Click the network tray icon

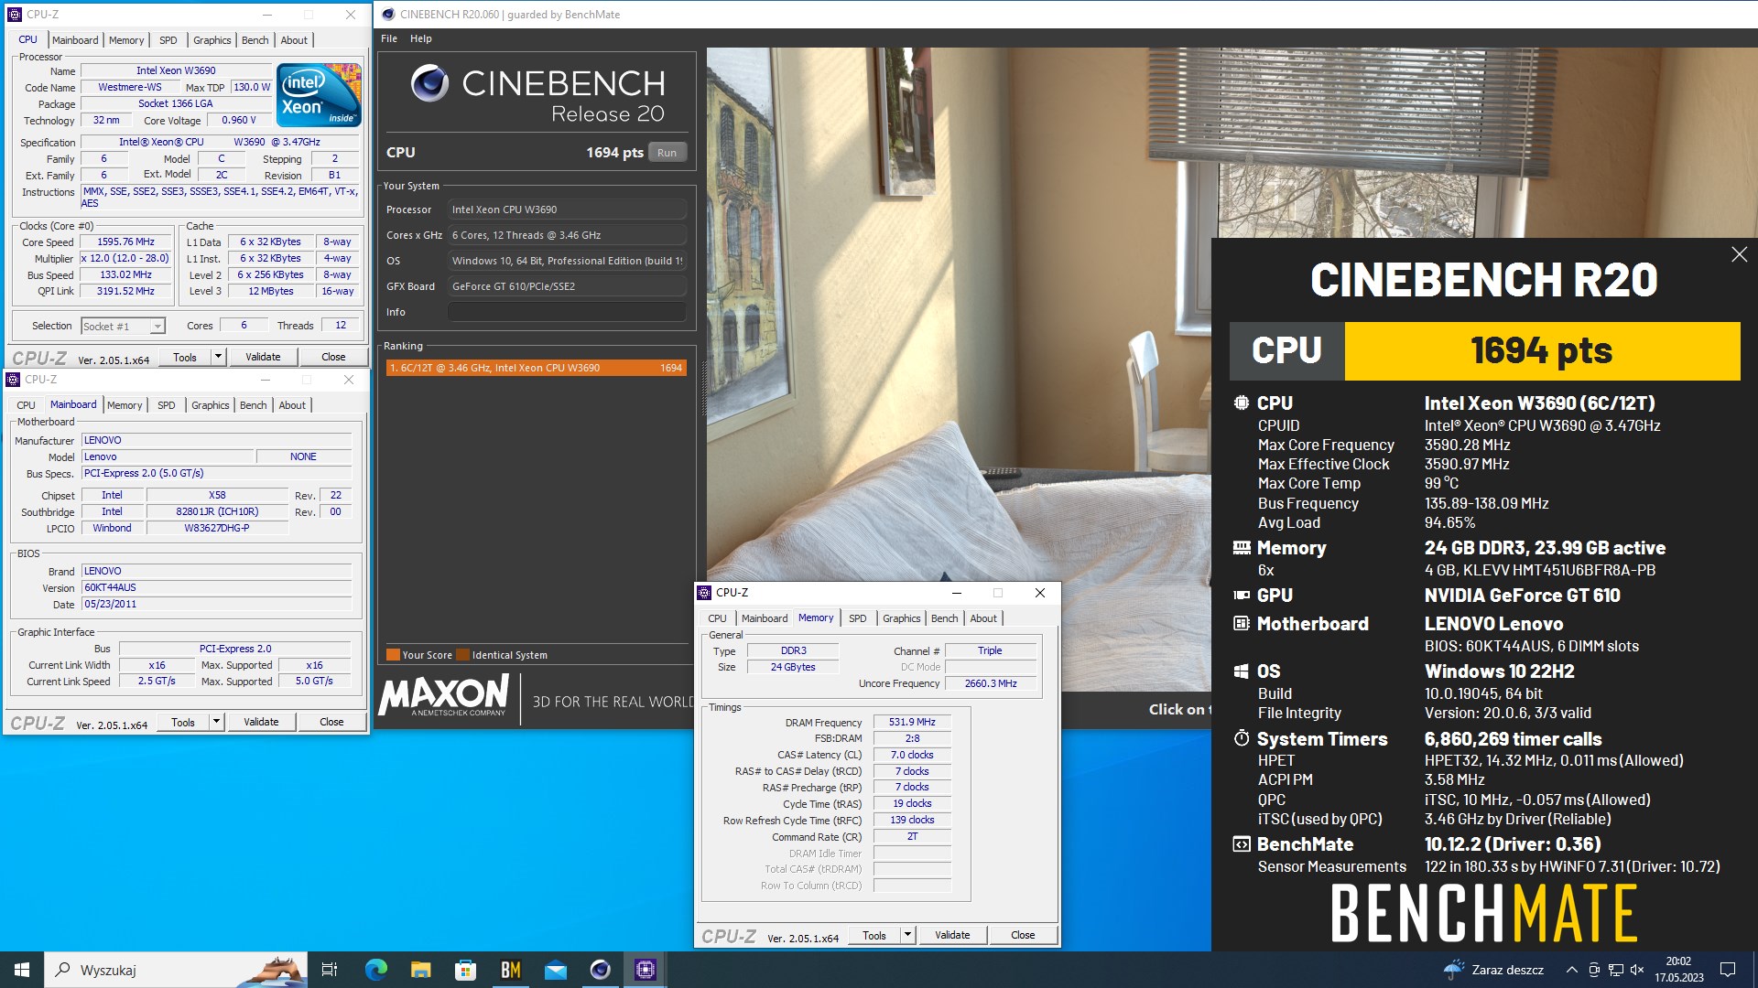pyautogui.click(x=1615, y=970)
